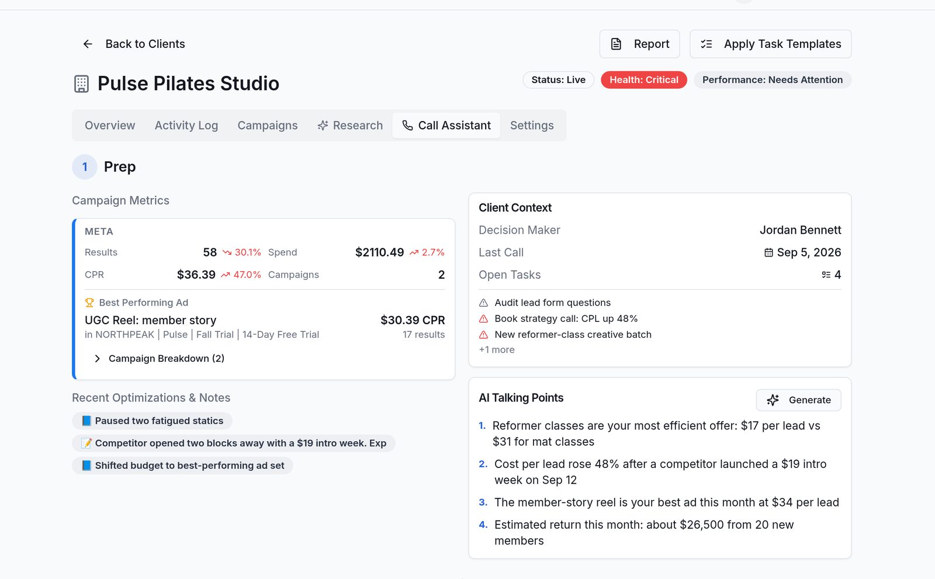
Task: Expand the Campaign Breakdown (2) section
Action: (159, 358)
